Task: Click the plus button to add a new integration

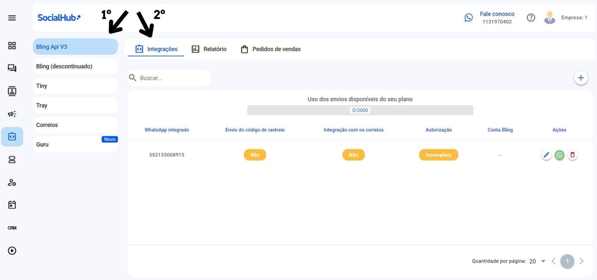Action: click(x=581, y=78)
